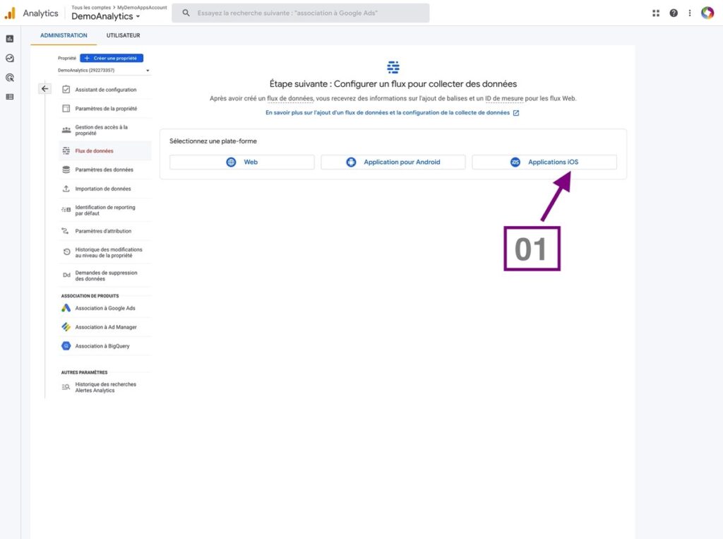Open the Reports icon in left rail
This screenshot has height=539, width=723.
[x=10, y=39]
